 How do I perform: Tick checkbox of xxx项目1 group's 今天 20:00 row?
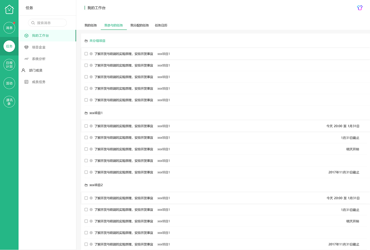86,126
